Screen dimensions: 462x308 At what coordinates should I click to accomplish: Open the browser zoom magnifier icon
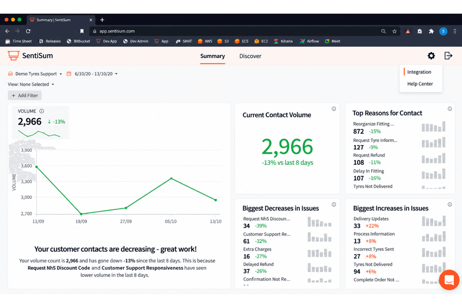tap(383, 31)
